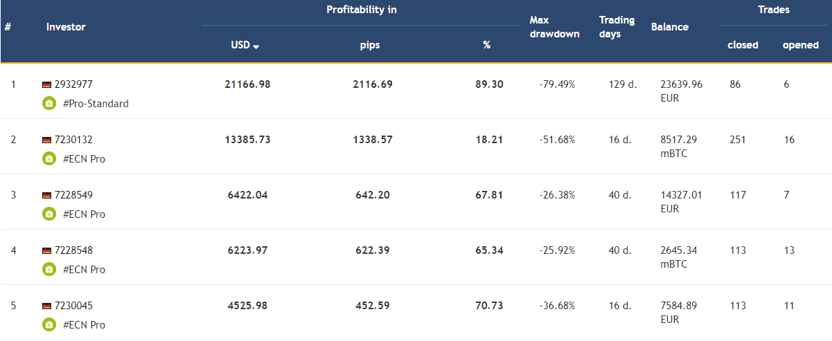Sort by Max drawdown header

554,27
